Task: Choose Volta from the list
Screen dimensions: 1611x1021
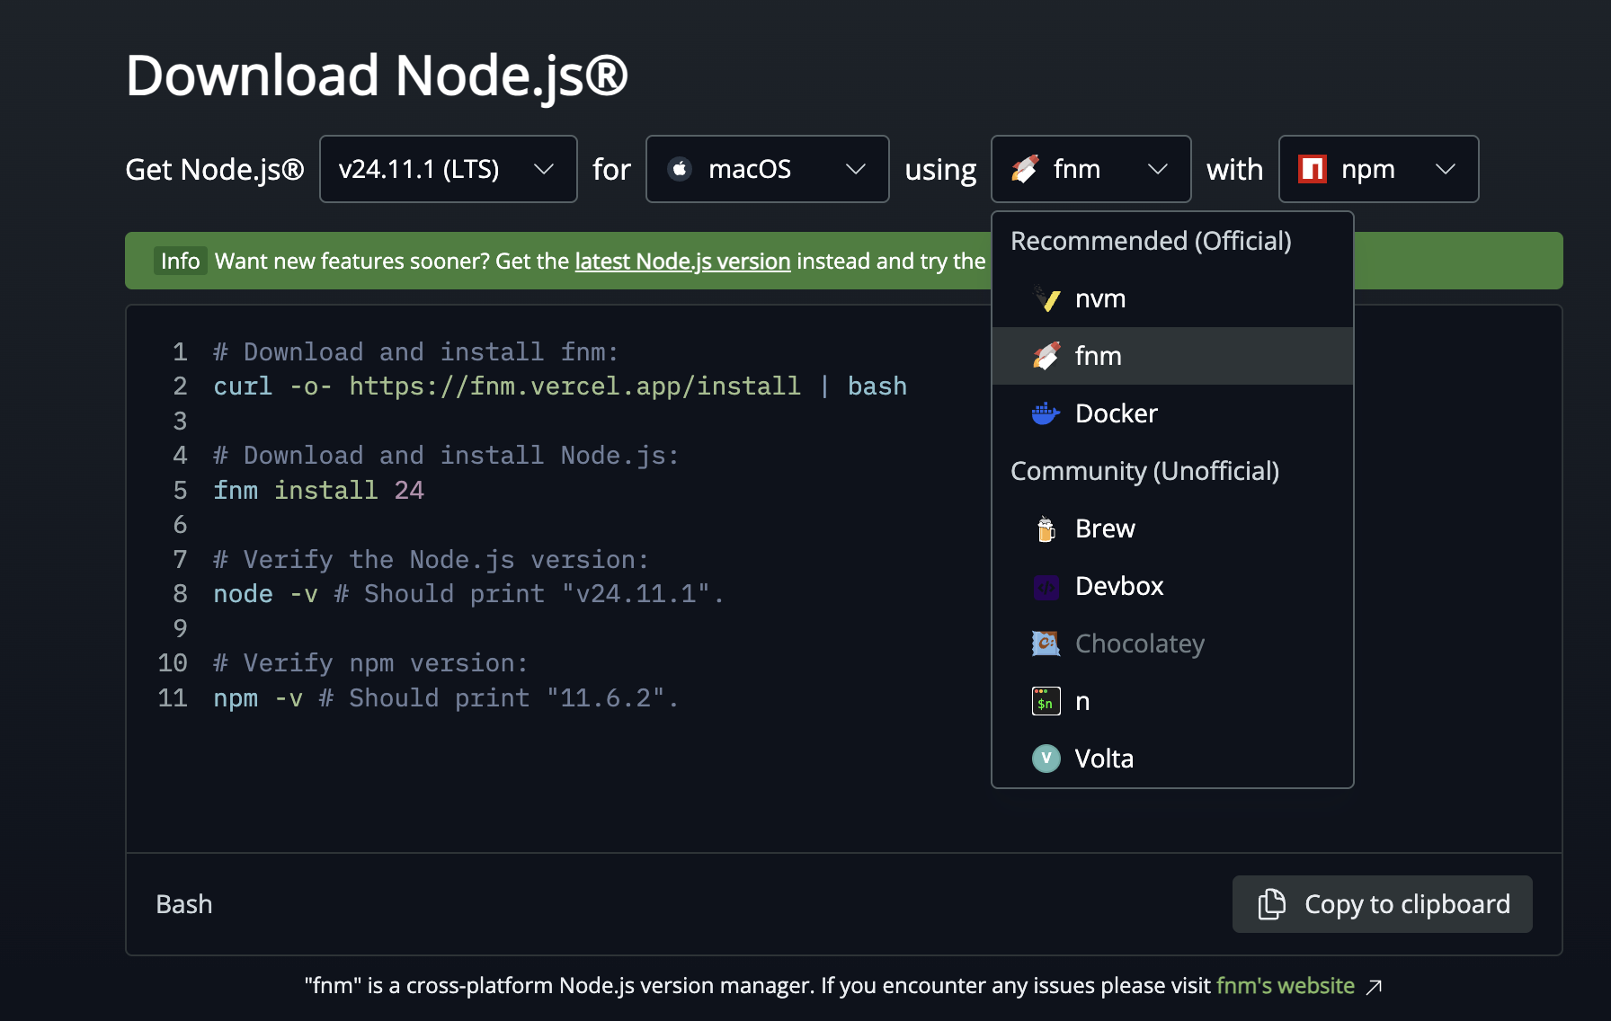Action: [1172, 759]
